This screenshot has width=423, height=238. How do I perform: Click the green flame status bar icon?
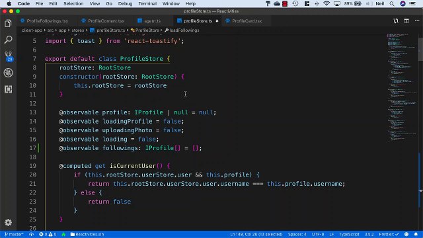click(x=63, y=234)
